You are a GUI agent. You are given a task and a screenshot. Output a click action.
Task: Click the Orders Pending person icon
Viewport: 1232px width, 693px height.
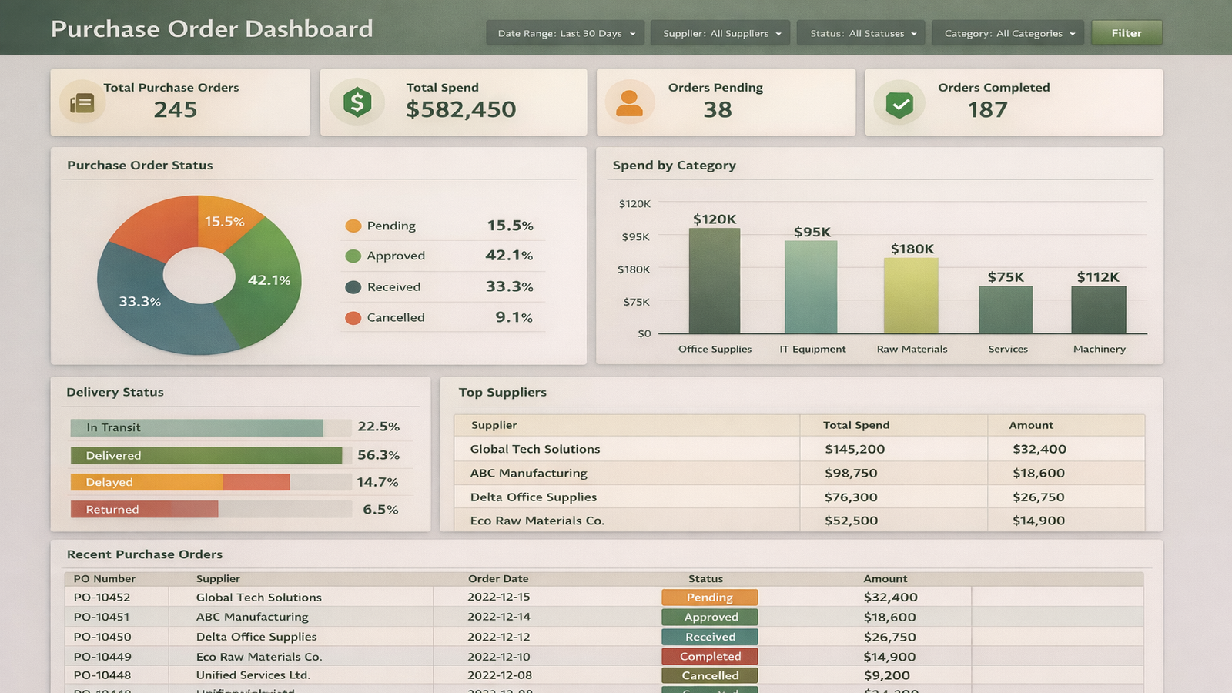point(628,101)
